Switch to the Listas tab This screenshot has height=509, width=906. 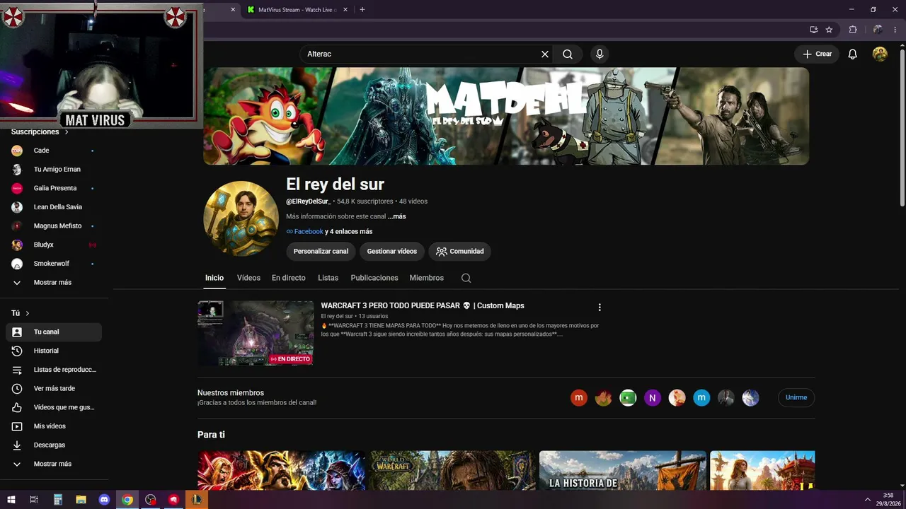click(x=328, y=278)
